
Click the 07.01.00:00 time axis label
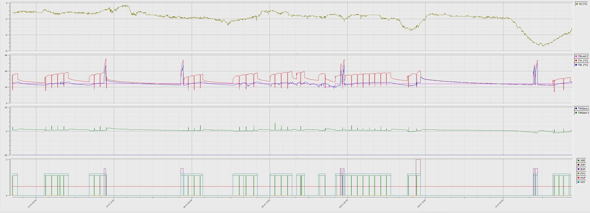pyautogui.click(x=32, y=203)
